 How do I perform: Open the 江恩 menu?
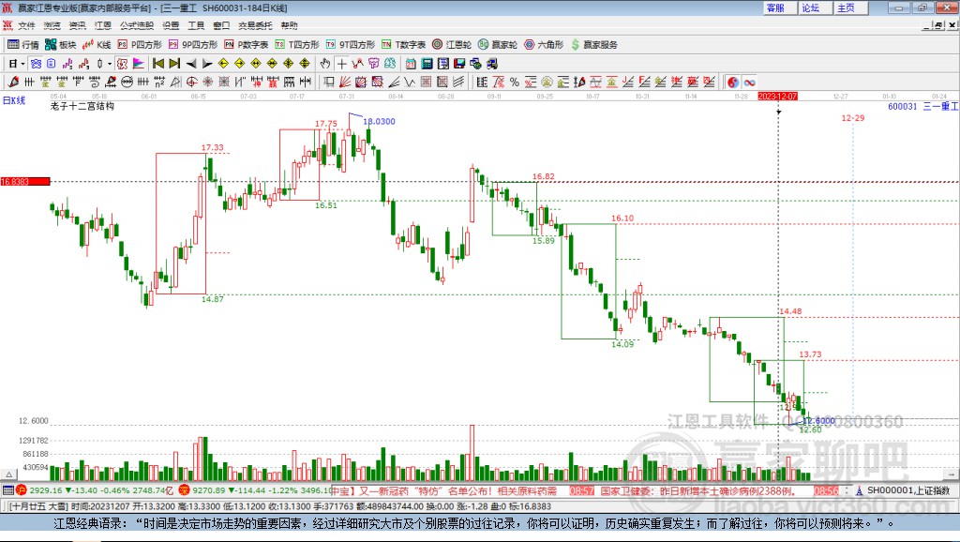pos(103,25)
